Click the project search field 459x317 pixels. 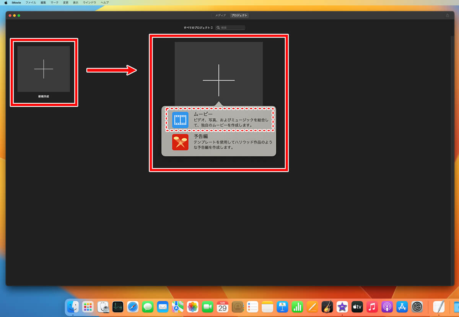click(230, 28)
